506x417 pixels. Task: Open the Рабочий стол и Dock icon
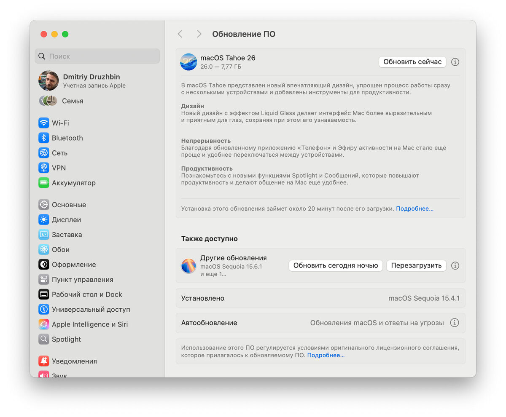pyautogui.click(x=44, y=294)
